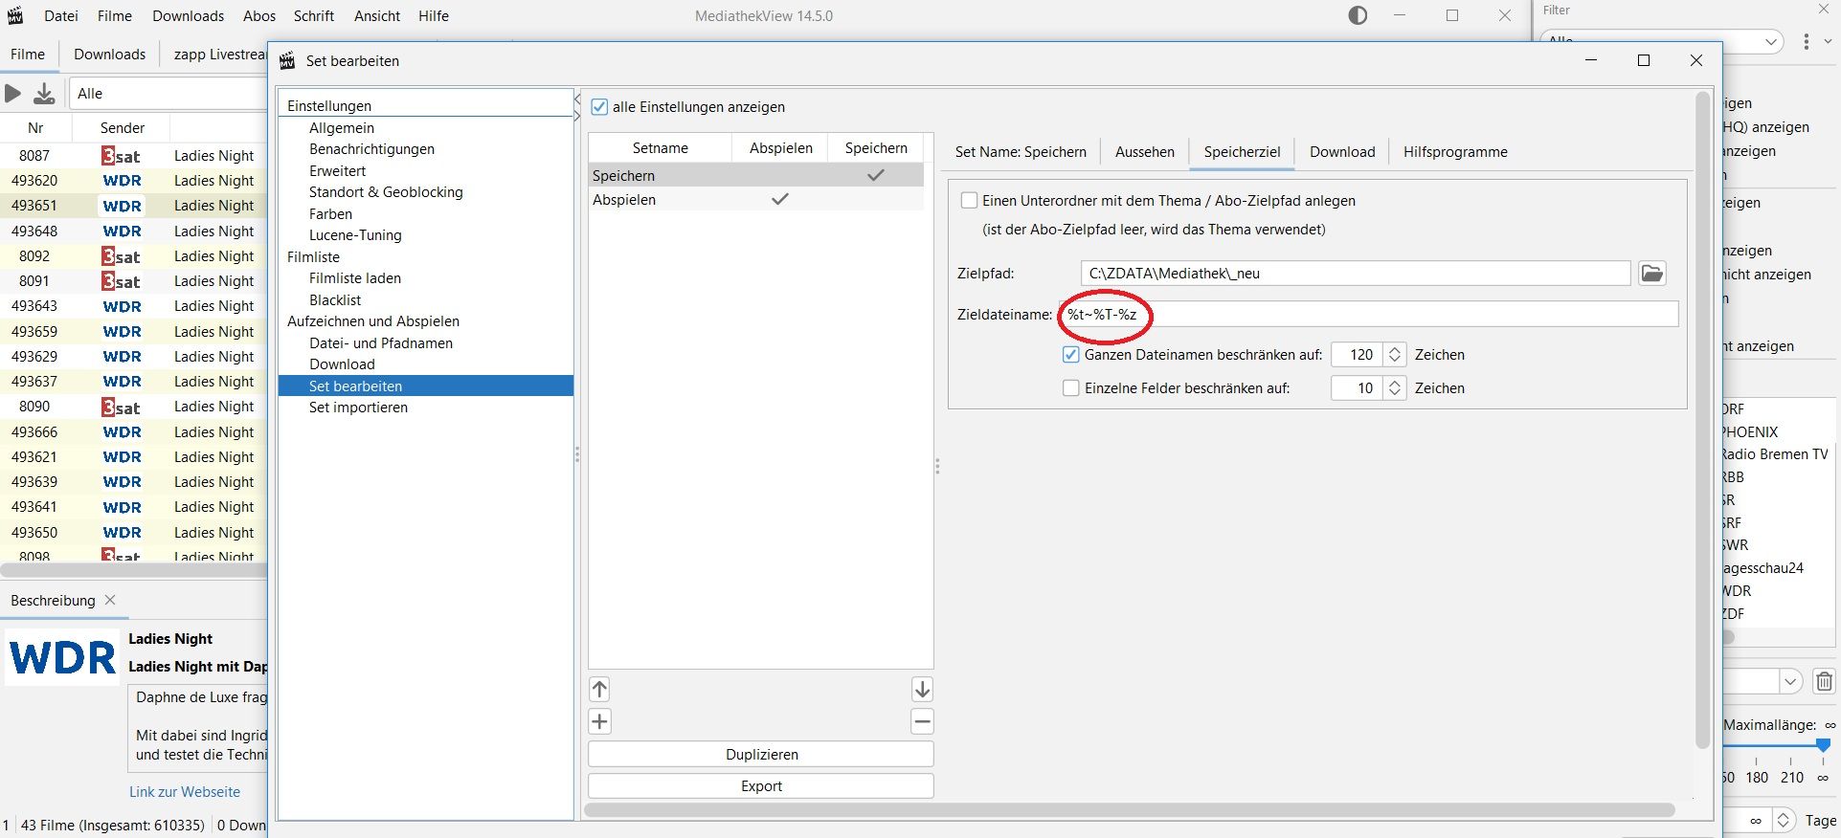This screenshot has width=1841, height=838.
Task: Click the download film icon in toolbar
Action: pos(44,93)
